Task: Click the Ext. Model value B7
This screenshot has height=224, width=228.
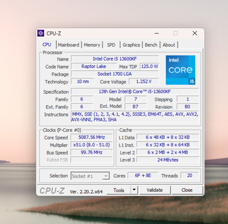Action: coord(135,106)
